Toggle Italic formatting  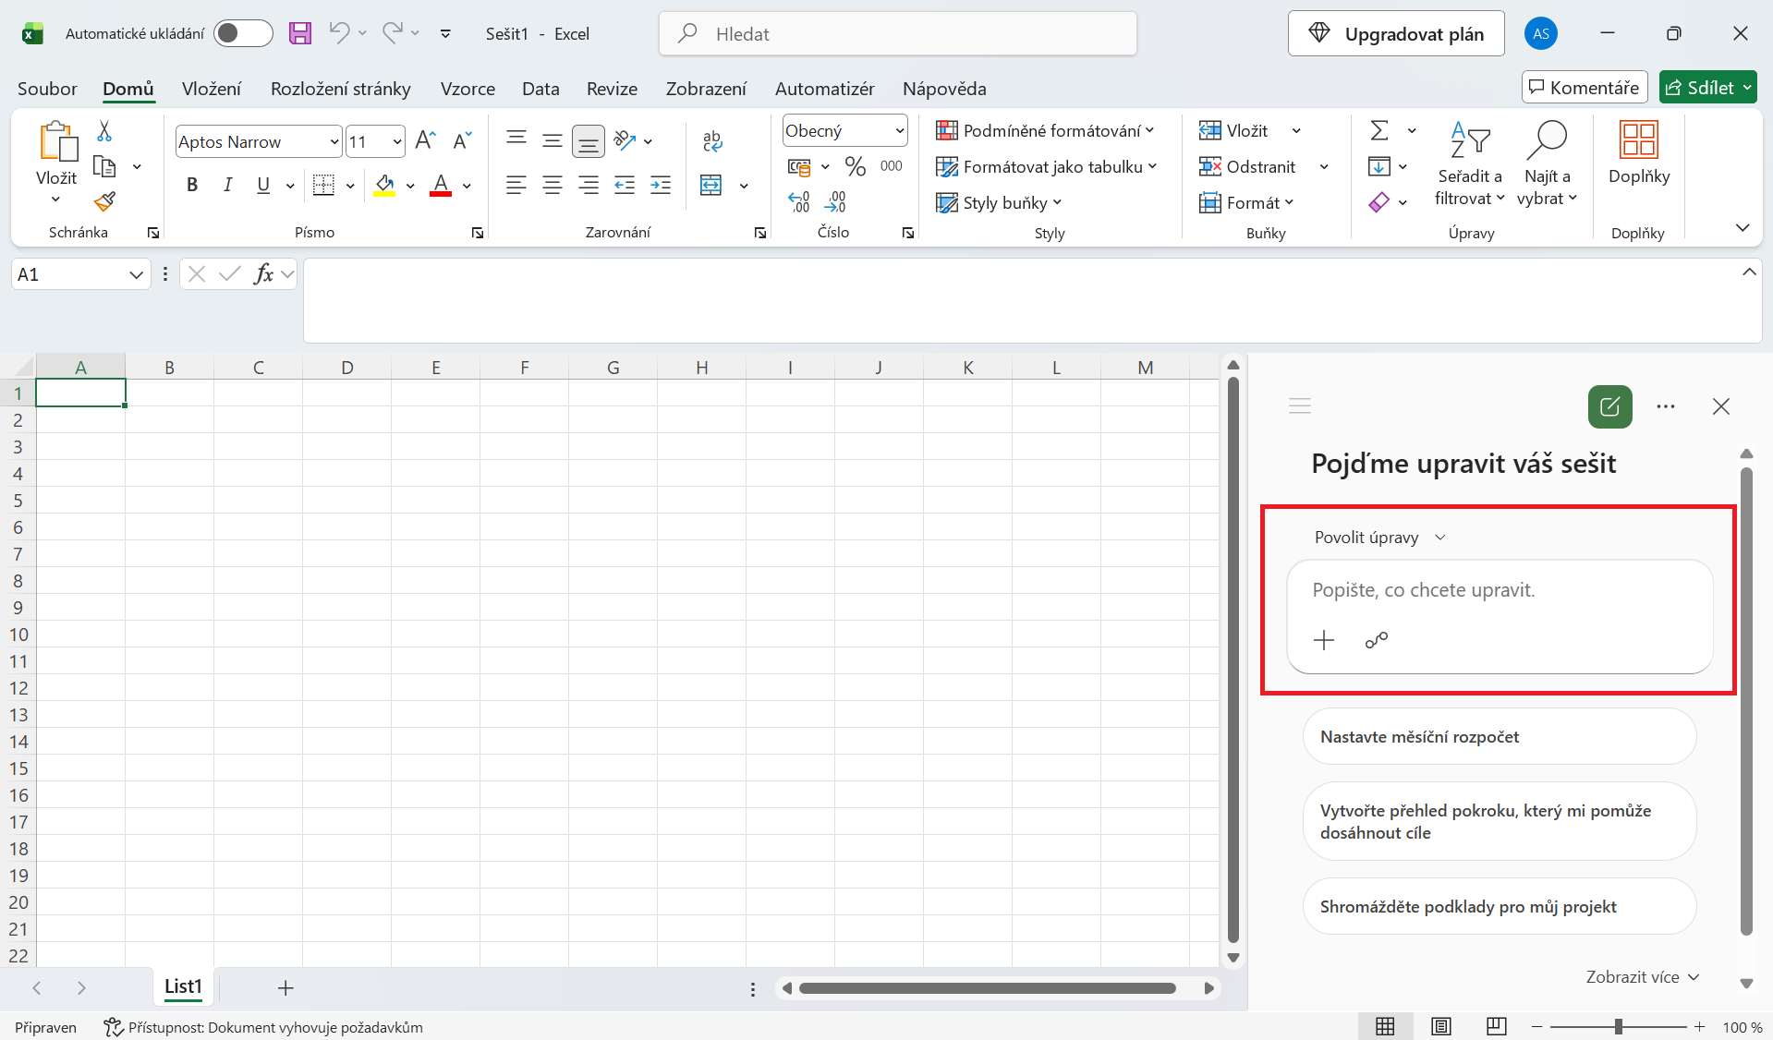pyautogui.click(x=227, y=185)
